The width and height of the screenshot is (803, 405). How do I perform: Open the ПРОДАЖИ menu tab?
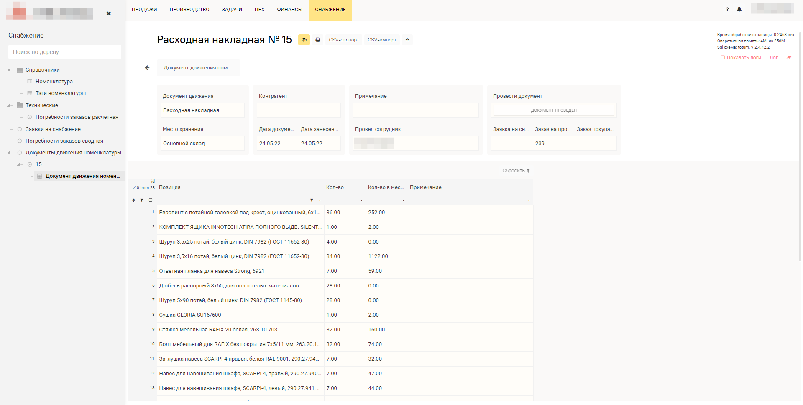(144, 10)
